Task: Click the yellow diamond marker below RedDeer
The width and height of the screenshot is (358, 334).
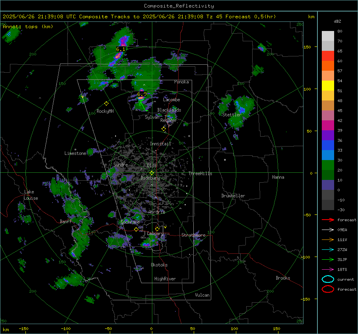Action: [x=163, y=129]
